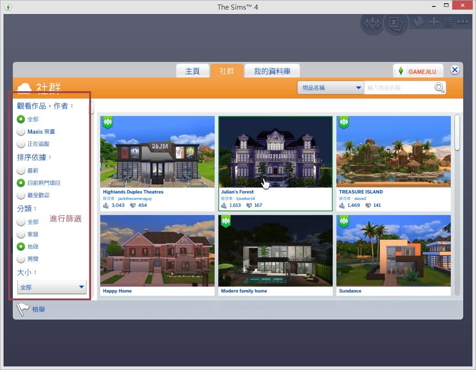Switch to the 社群 tab
This screenshot has width=476, height=370.
[227, 71]
